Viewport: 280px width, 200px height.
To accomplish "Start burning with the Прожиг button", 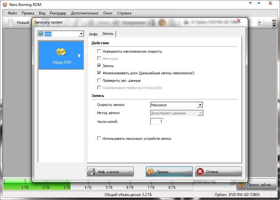I will (169, 171).
